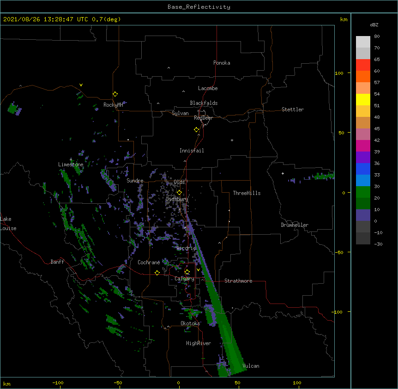
Task: Click the Airdrie city label
Action: point(186,248)
